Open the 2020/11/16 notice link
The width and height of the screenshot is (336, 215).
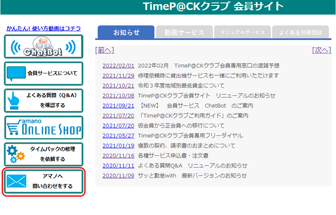coord(118,156)
